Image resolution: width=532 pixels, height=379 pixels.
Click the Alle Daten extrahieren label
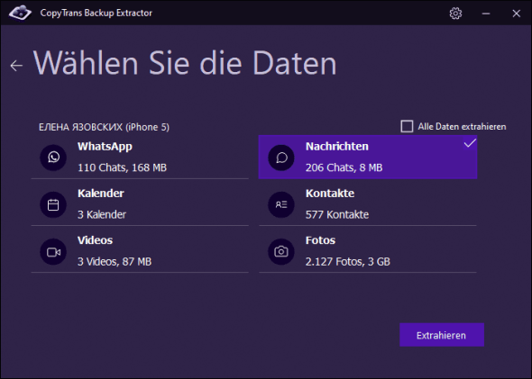[462, 127]
